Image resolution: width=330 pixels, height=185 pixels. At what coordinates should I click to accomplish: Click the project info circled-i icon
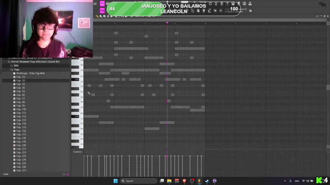point(244,4)
